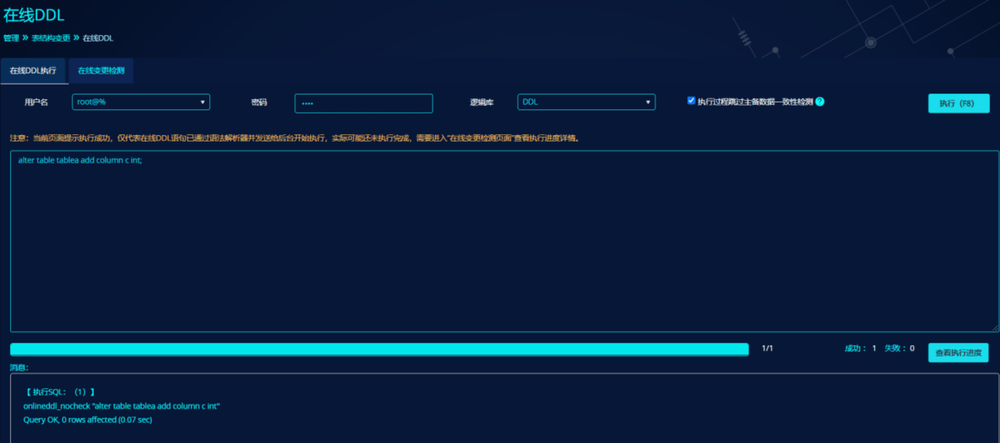Focus the 密码 password field

(x=363, y=104)
